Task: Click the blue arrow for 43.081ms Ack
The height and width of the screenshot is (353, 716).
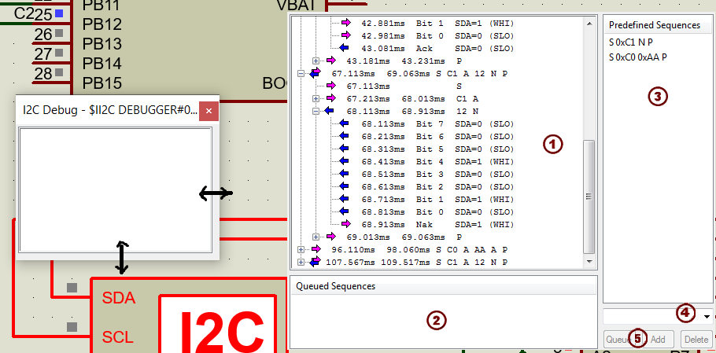Action: click(x=345, y=48)
